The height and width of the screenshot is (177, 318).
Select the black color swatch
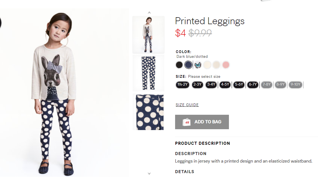(x=179, y=65)
